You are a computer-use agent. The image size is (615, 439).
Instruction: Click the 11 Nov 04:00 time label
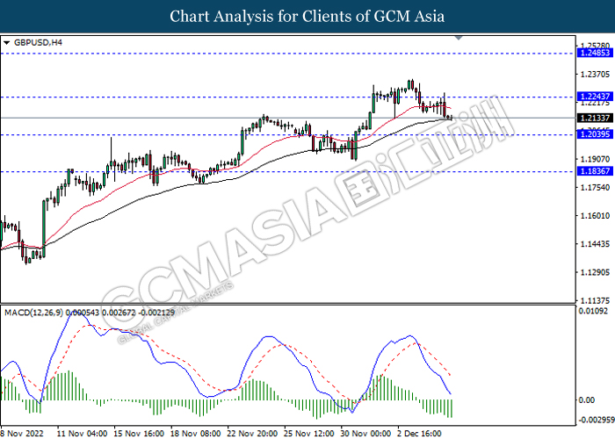pyautogui.click(x=82, y=433)
